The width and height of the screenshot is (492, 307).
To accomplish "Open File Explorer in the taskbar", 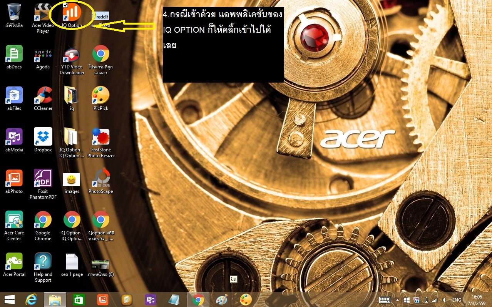I will click(55, 300).
